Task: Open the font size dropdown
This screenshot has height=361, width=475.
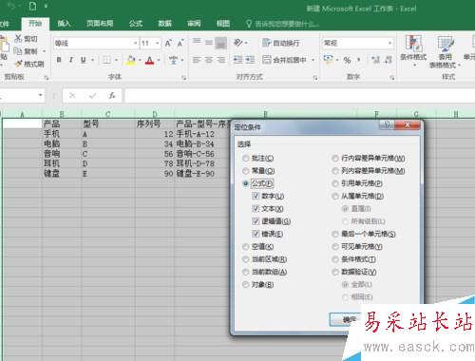Action: tap(158, 43)
